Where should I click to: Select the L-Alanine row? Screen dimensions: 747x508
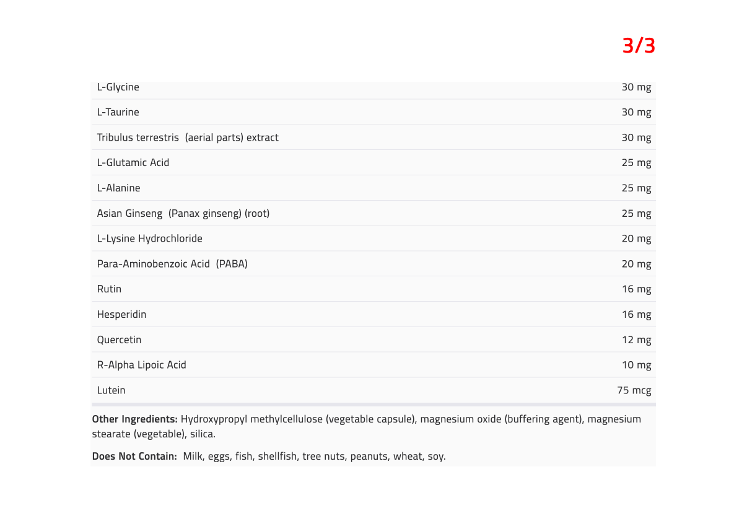(x=373, y=188)
